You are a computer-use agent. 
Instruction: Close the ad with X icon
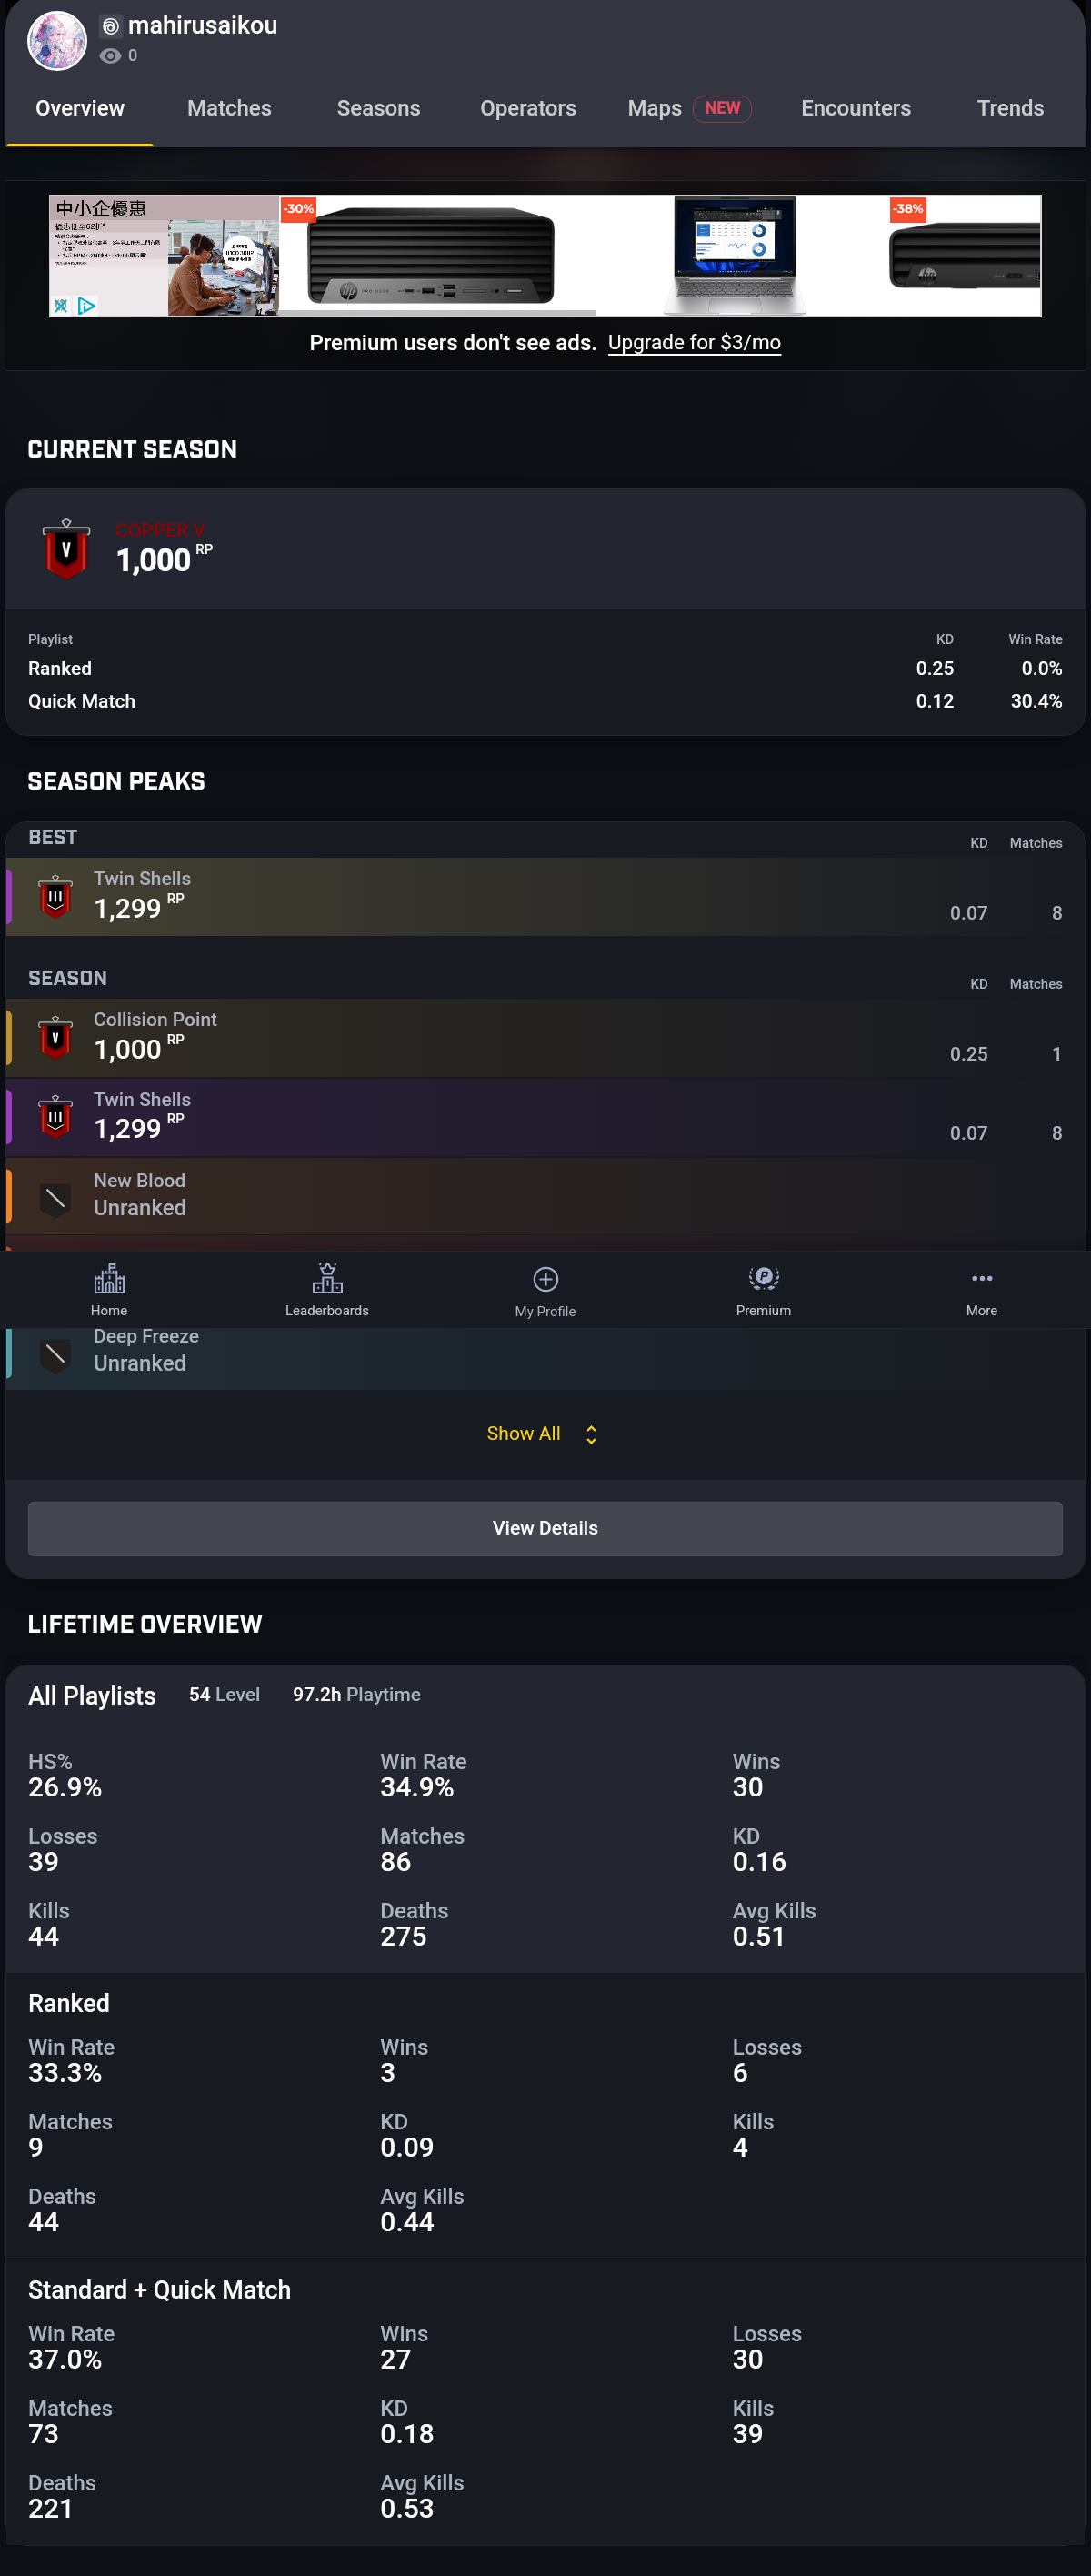[x=61, y=306]
